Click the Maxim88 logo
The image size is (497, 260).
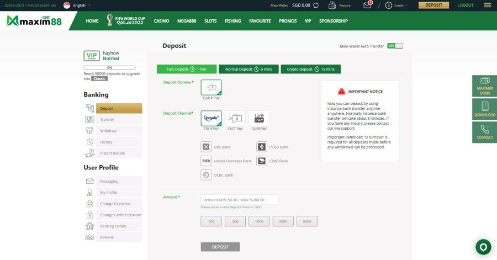[x=34, y=21]
